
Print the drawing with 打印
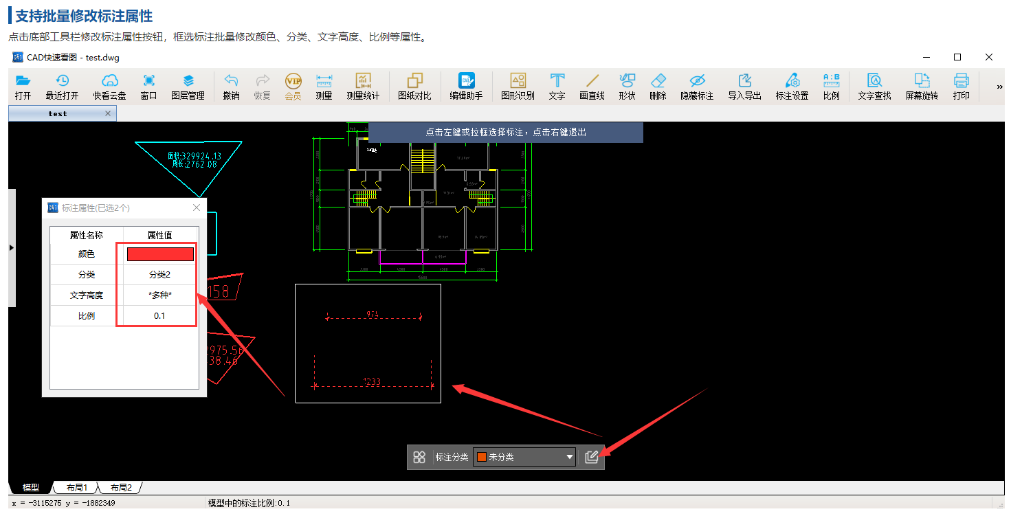(x=961, y=87)
